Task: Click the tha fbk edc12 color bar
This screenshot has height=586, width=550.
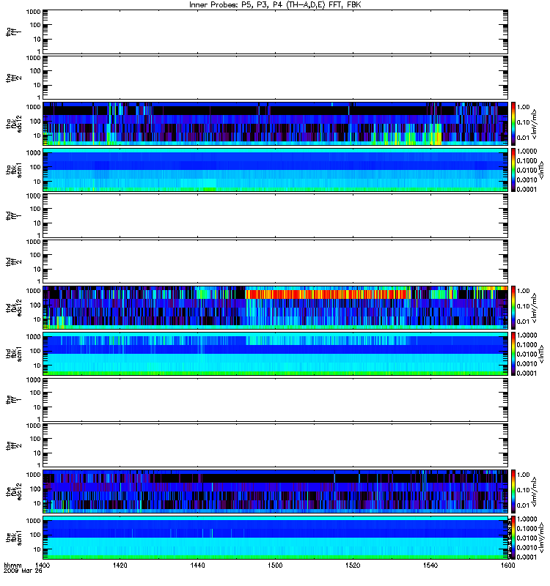Action: click(x=513, y=123)
